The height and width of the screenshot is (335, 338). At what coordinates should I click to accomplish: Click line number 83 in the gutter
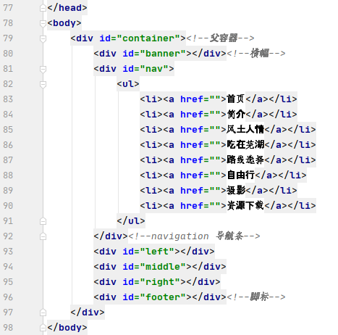click(x=8, y=99)
